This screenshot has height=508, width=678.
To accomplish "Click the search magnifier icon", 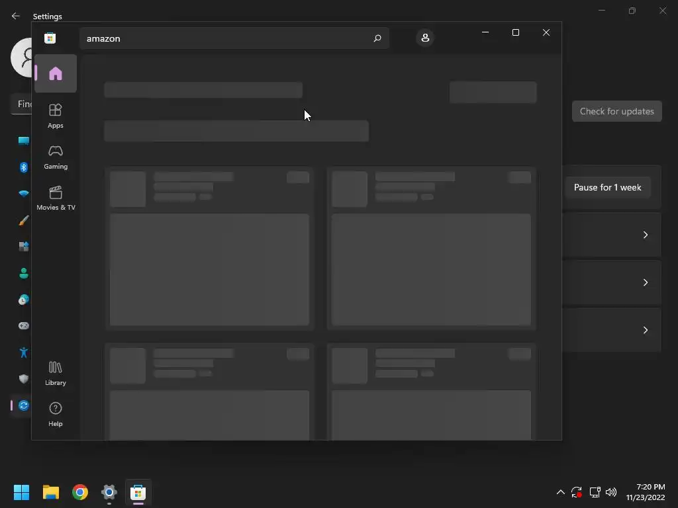I will pyautogui.click(x=377, y=38).
